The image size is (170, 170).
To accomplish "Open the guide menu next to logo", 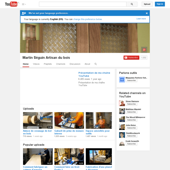I will tap(24, 4).
